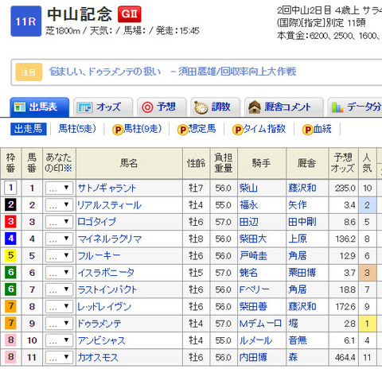
Task: Open horse page for リアルスティール
Action: pos(110,205)
